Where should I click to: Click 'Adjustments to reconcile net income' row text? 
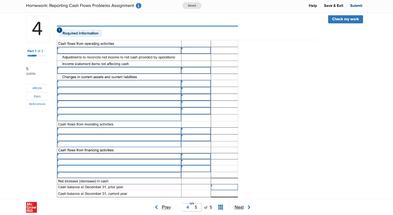tap(119, 57)
